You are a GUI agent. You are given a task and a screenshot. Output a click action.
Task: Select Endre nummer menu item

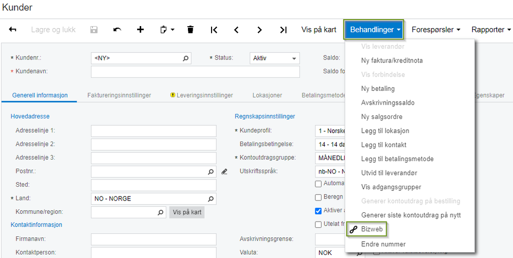384,244
